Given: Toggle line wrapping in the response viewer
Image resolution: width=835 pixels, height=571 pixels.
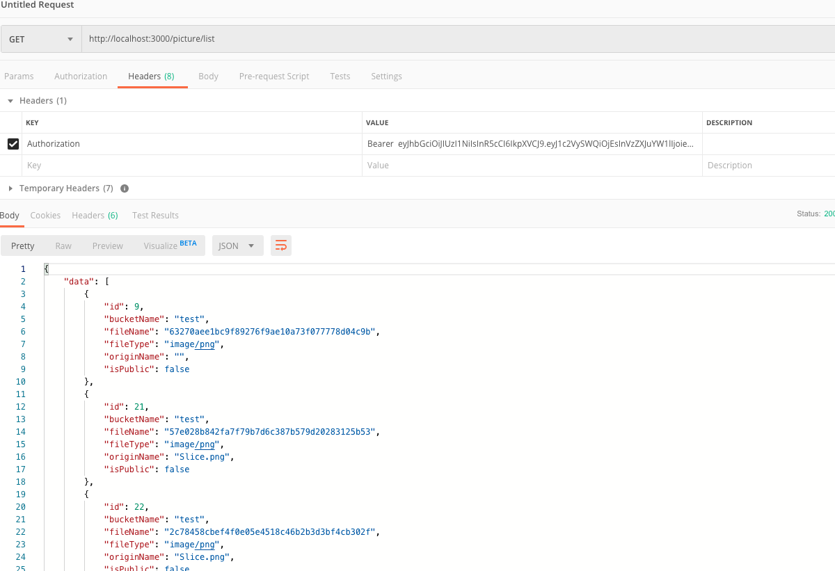Looking at the screenshot, I should [x=281, y=246].
